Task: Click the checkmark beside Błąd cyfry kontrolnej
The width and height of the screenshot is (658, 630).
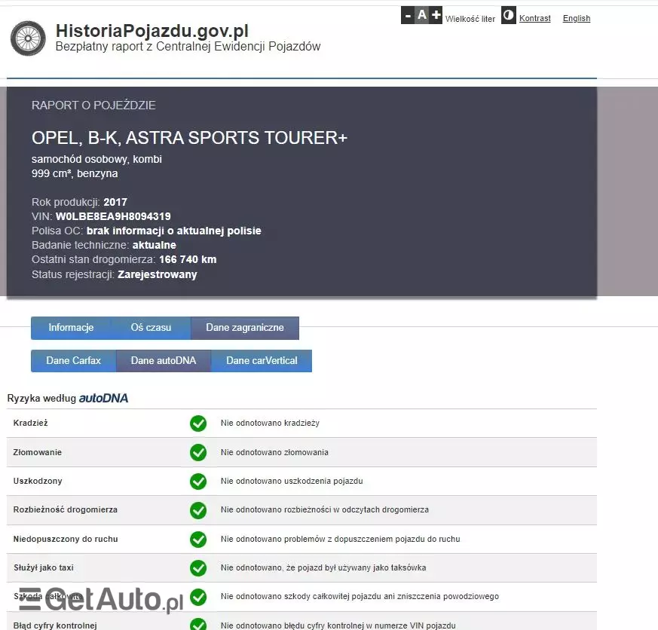Action: pyautogui.click(x=197, y=624)
